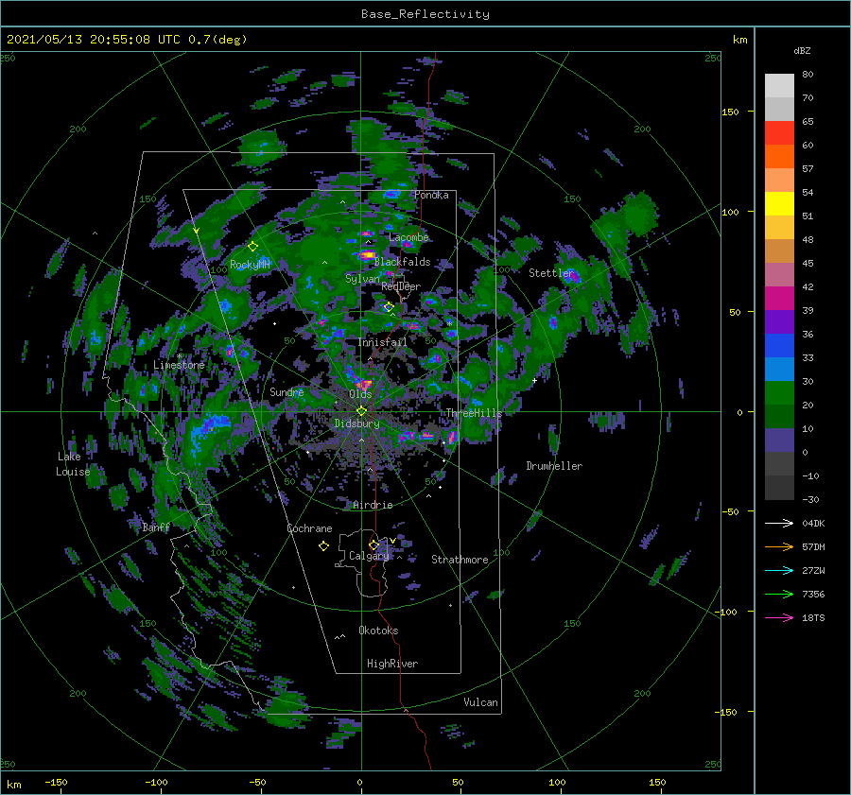Click the green 7356 arrow in legend
This screenshot has height=795, width=851.
[x=779, y=595]
